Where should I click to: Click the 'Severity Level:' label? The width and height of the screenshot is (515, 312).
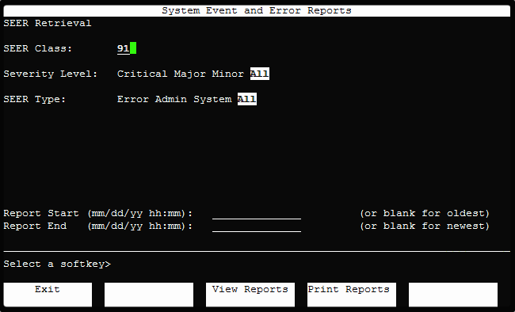(51, 74)
